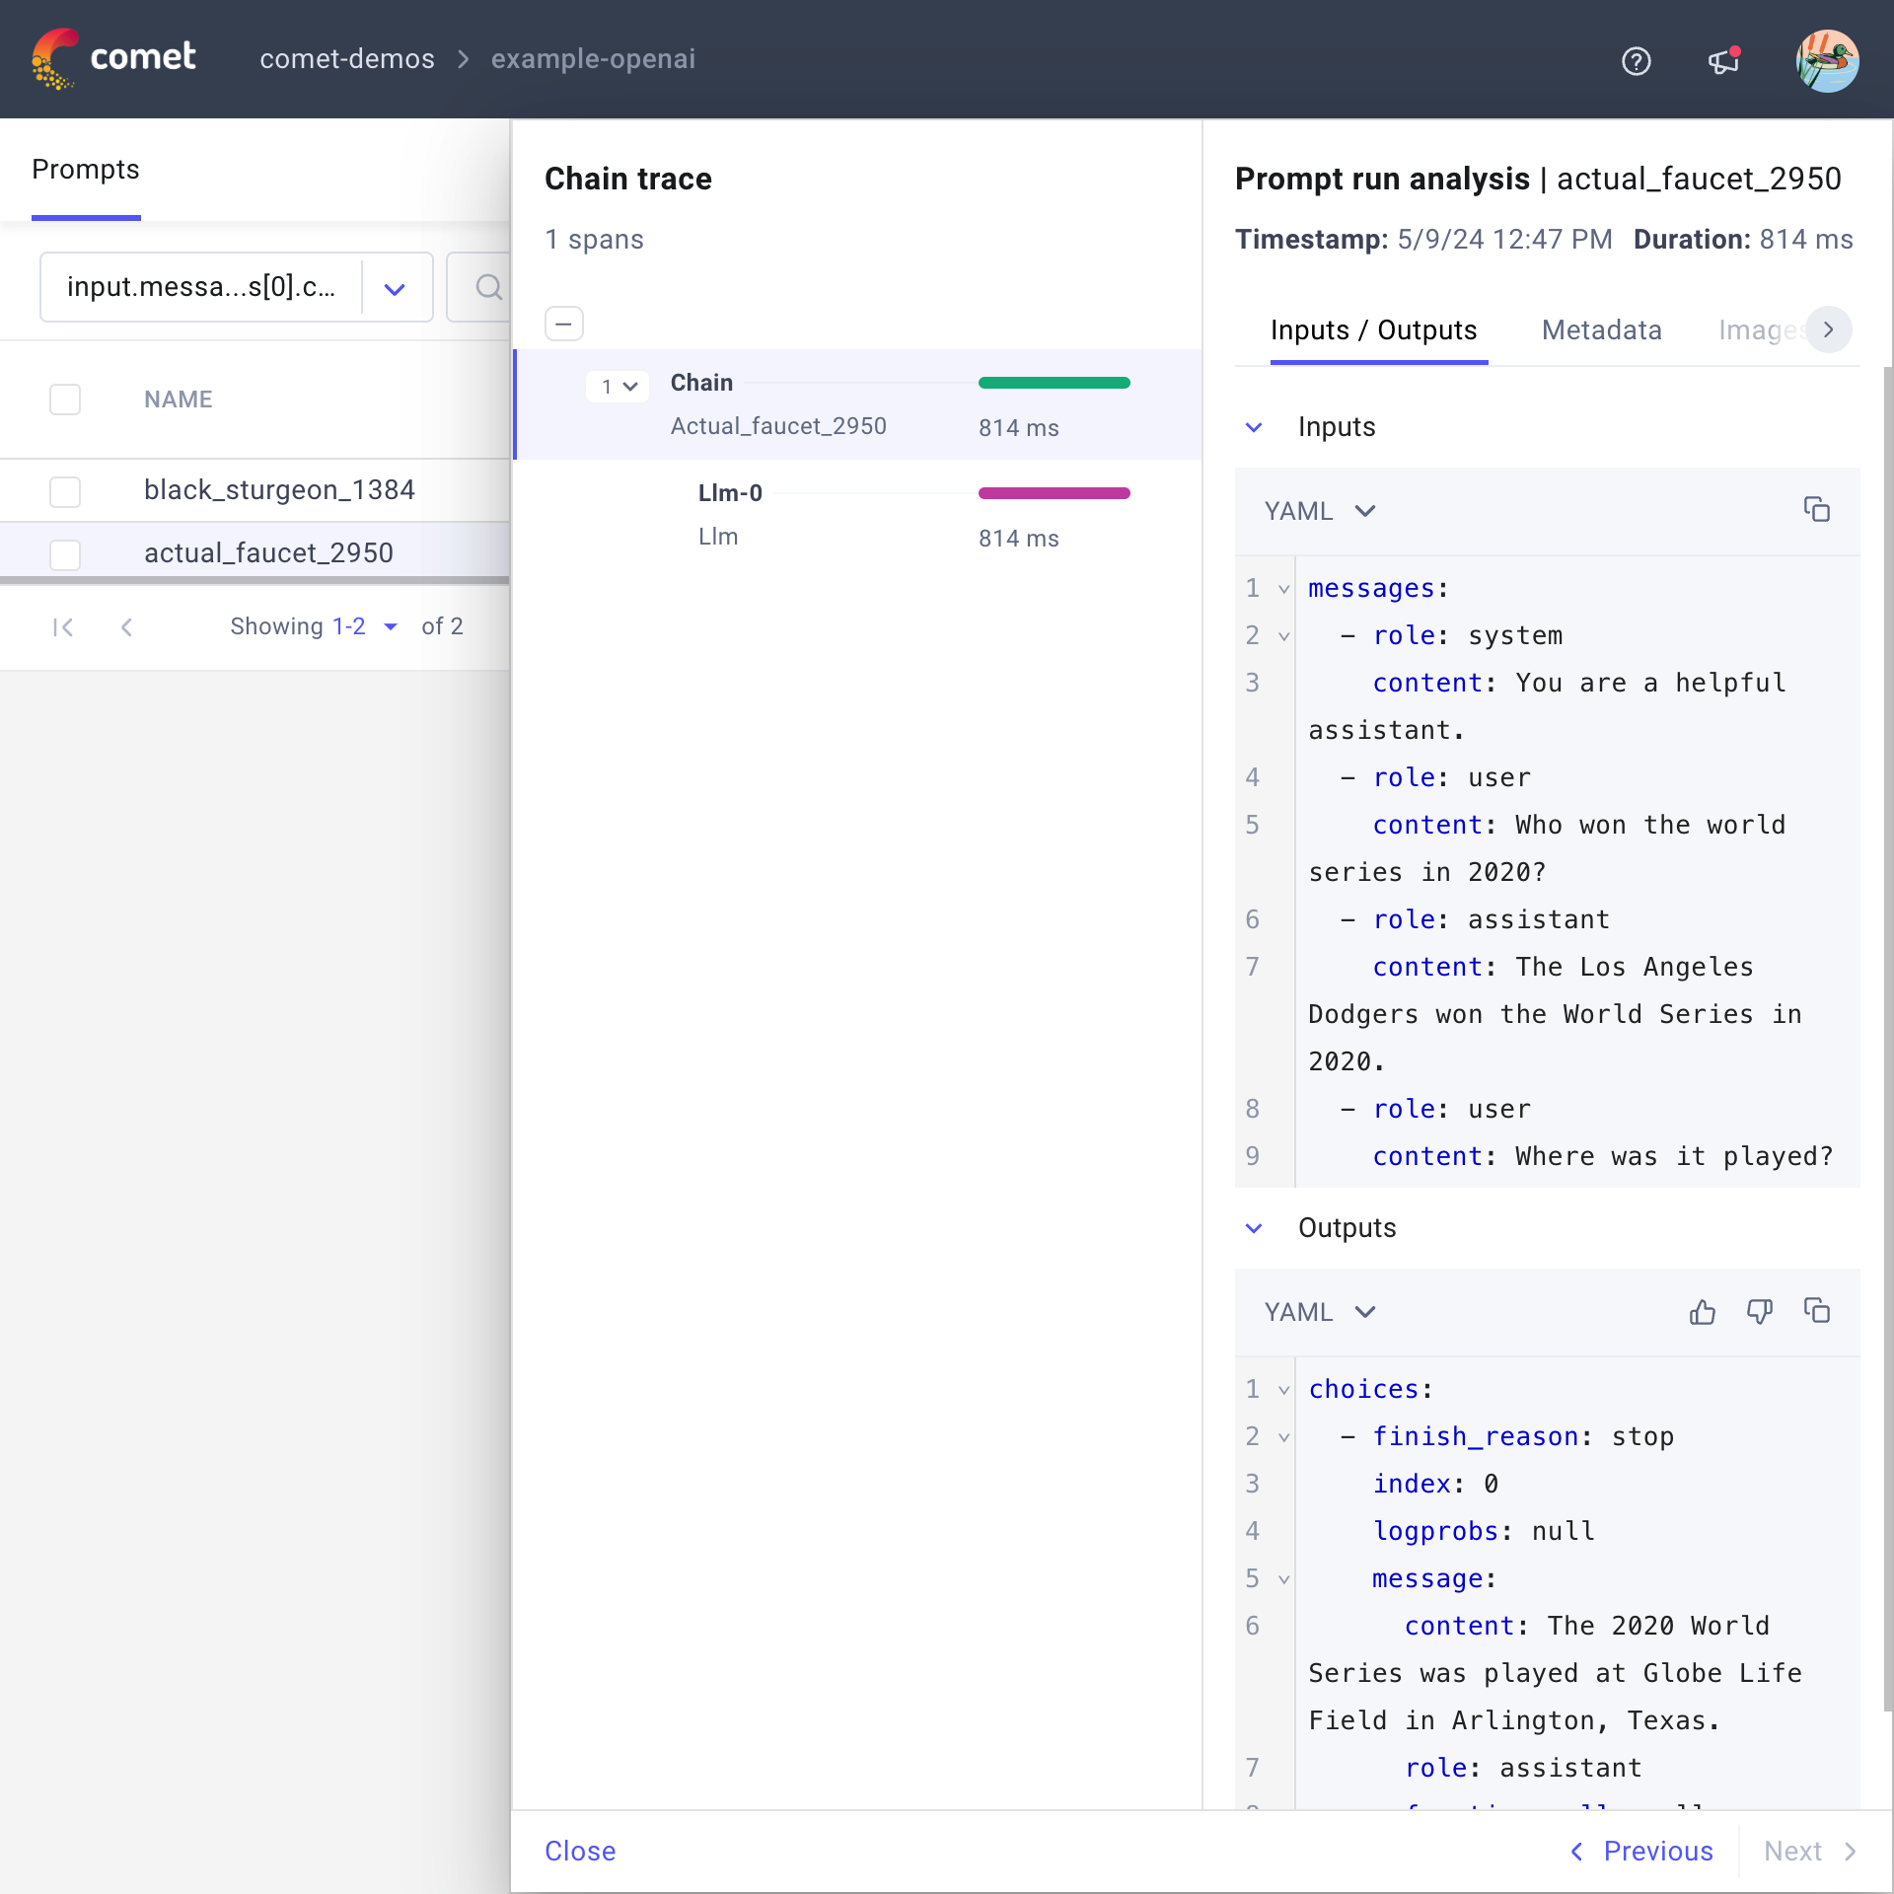The height and width of the screenshot is (1894, 1894).
Task: Switch to the Metadata tab
Action: (1601, 330)
